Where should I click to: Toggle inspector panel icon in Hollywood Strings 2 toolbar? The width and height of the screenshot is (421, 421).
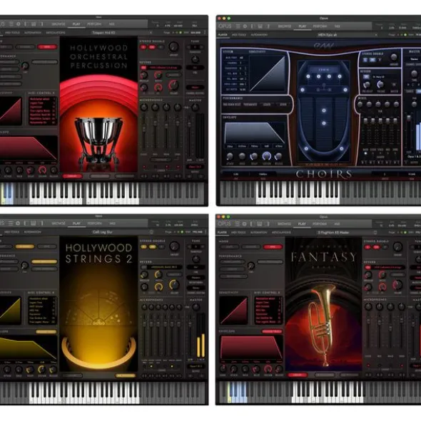point(41,224)
